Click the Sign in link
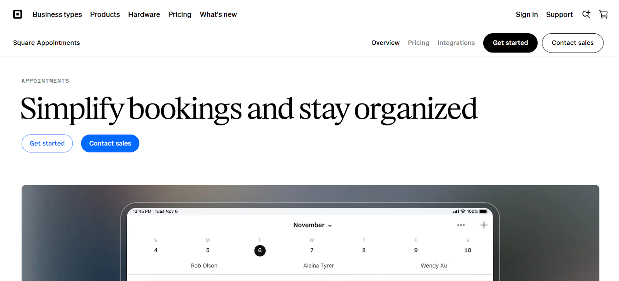 (527, 14)
